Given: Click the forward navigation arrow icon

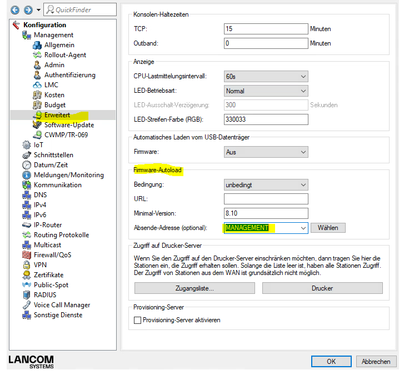Looking at the screenshot, I should click(26, 10).
